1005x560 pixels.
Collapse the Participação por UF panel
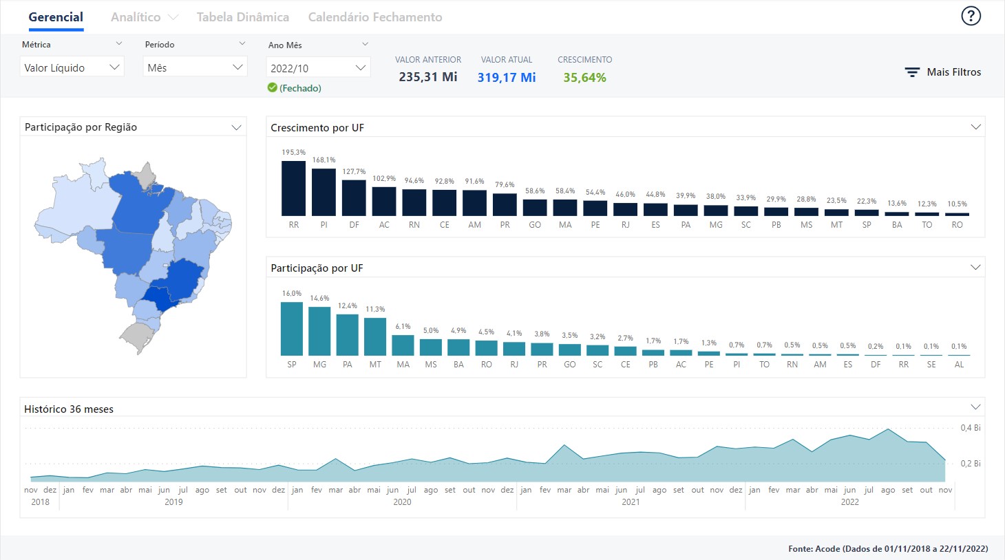point(975,268)
